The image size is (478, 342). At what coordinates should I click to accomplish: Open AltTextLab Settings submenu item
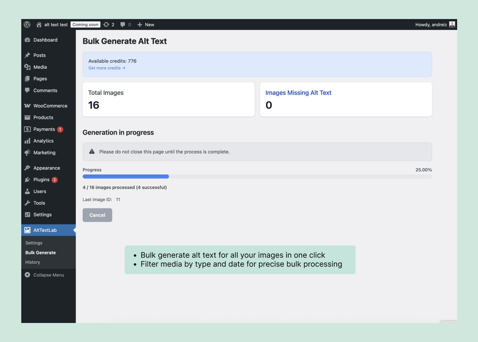tap(34, 243)
